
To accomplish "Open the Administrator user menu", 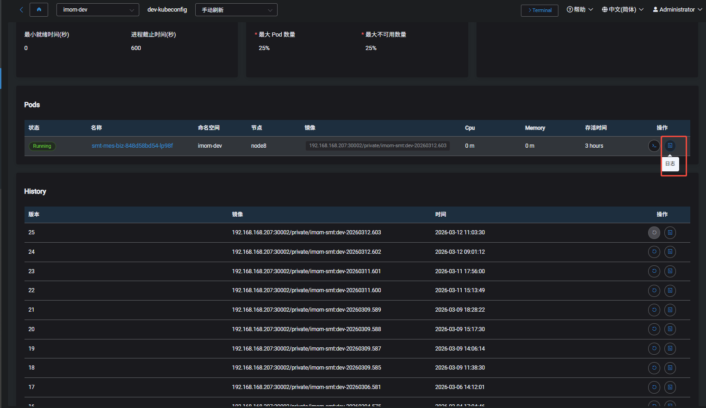I will 677,10.
